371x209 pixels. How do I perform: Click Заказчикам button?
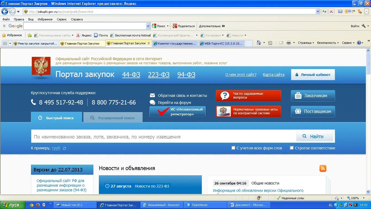click(x=313, y=96)
